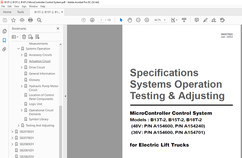Open the File menu
Screen dimensions: 242x158
pos(3,7)
